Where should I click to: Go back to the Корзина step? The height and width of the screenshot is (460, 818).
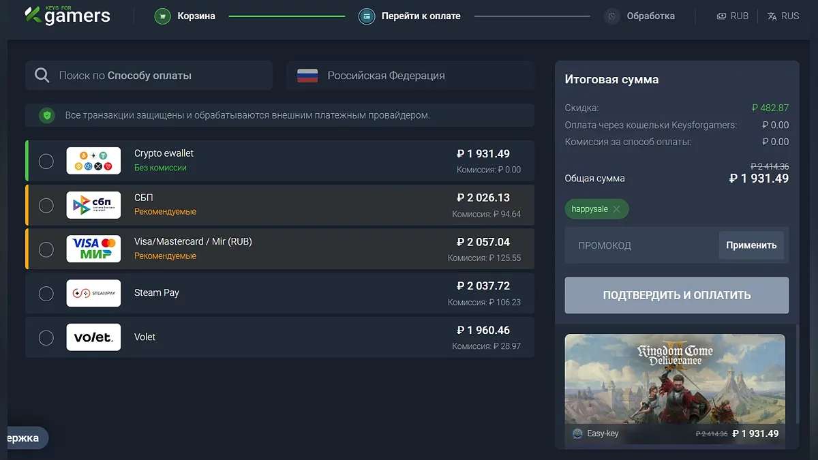(196, 16)
